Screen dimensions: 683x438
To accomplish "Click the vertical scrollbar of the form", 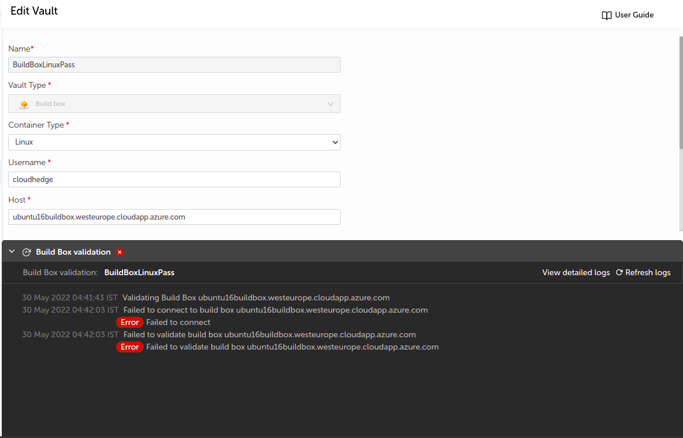I will click(x=681, y=94).
